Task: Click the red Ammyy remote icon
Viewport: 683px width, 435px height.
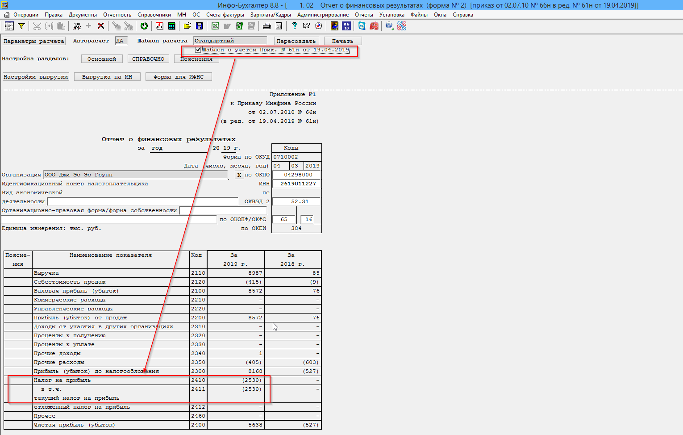Action: 374,26
